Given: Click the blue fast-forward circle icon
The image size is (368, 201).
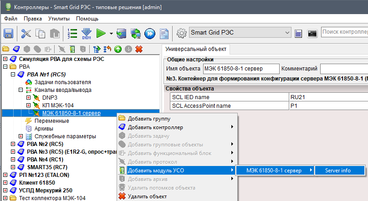Looking at the screenshot, I should click(150, 33).
